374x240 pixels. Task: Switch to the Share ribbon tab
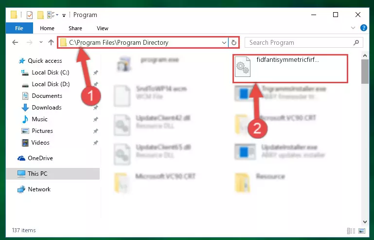(x=75, y=28)
